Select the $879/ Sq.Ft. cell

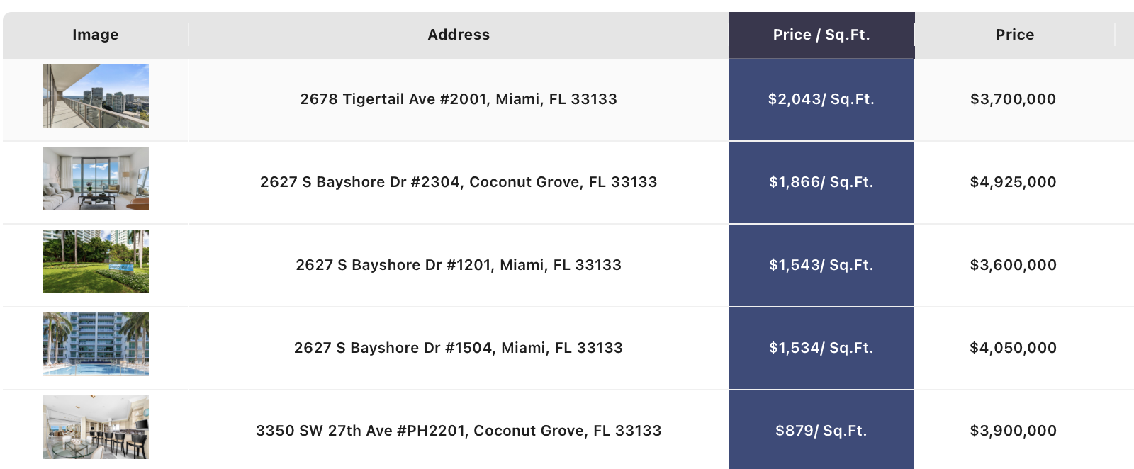tap(821, 429)
